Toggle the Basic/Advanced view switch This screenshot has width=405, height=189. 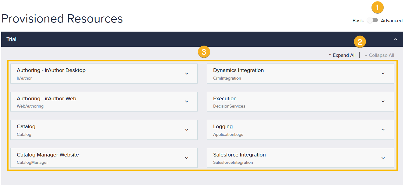372,20
